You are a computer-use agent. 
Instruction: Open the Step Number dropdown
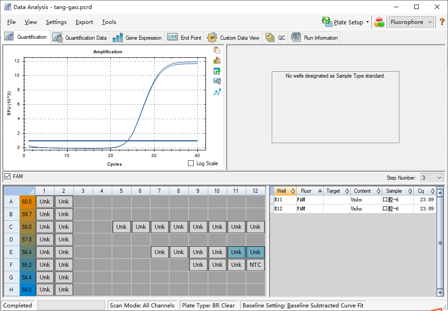[432, 178]
